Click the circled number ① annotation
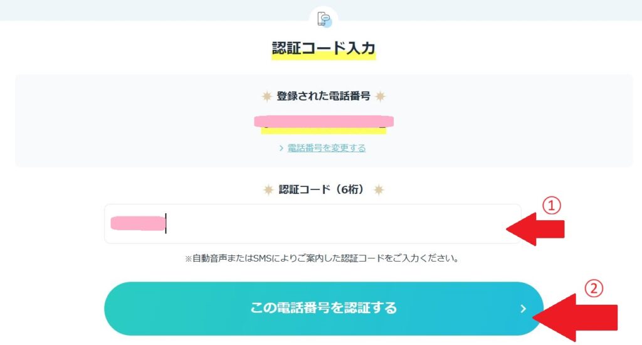Viewport: 642px width, 345px height. pyautogui.click(x=551, y=206)
